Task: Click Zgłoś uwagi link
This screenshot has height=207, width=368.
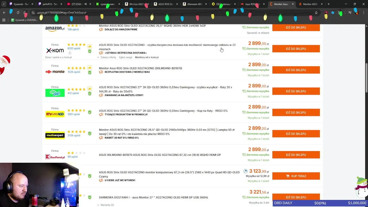Action: tap(125, 57)
